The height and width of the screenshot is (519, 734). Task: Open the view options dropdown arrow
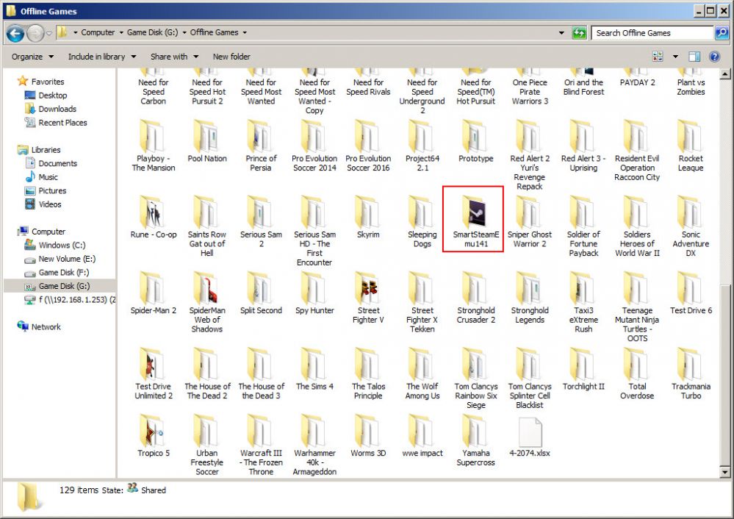pos(675,57)
